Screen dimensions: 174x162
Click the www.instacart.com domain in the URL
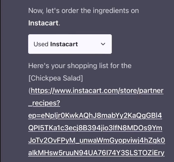86,91
